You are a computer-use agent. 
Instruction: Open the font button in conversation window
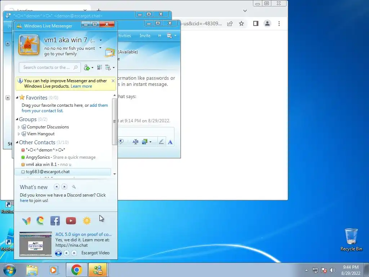tap(170, 142)
